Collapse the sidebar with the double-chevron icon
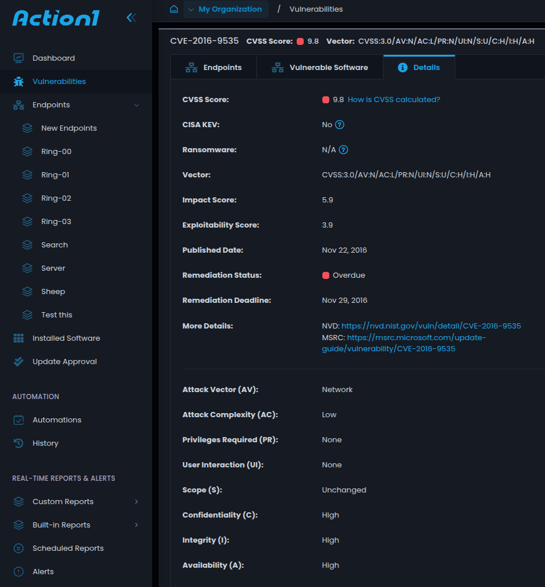545x587 pixels. pos(131,18)
